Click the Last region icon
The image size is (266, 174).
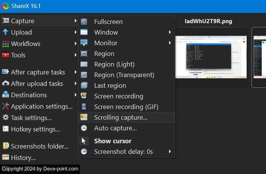click(x=84, y=85)
